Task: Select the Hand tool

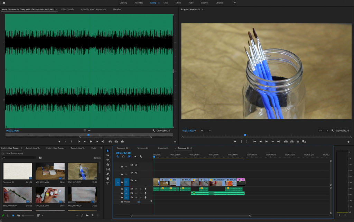Action: pos(108,178)
